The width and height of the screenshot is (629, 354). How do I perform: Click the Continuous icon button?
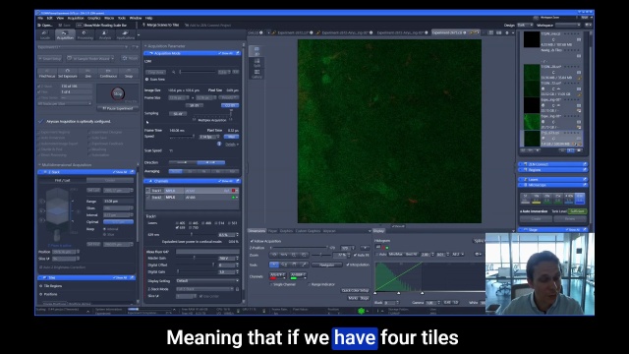coord(108,73)
